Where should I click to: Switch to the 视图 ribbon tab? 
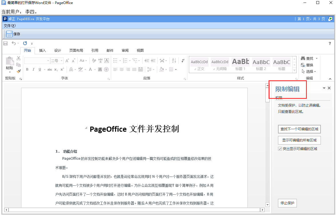click(x=140, y=50)
